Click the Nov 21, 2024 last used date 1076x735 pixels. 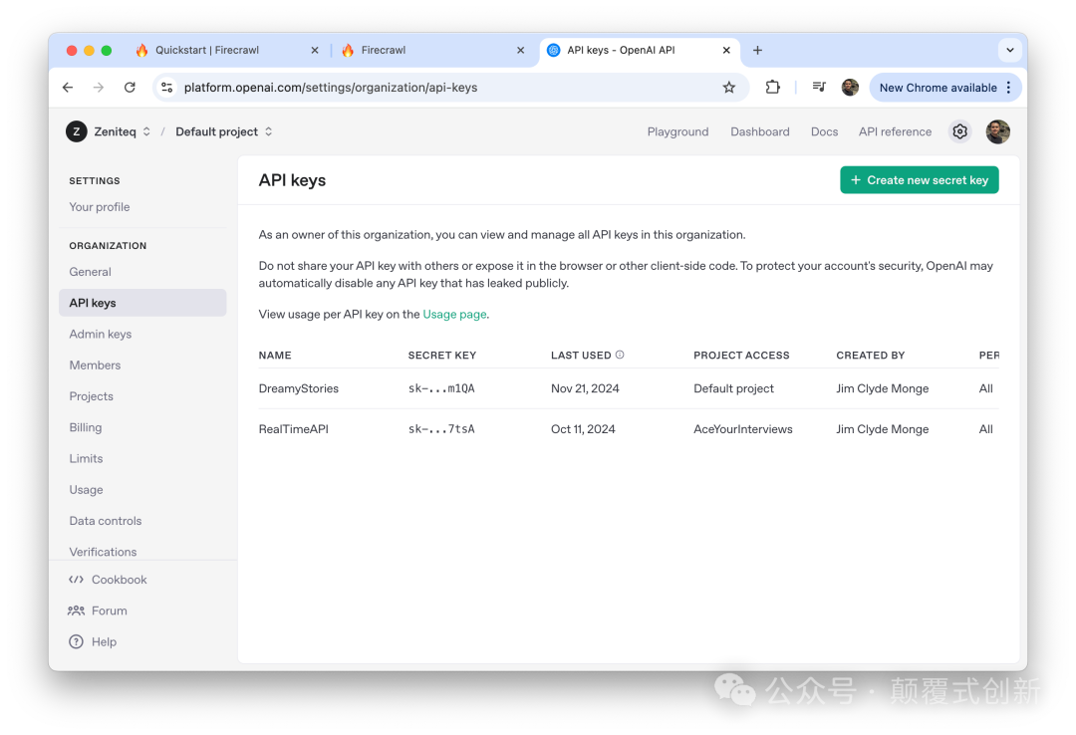tap(585, 388)
